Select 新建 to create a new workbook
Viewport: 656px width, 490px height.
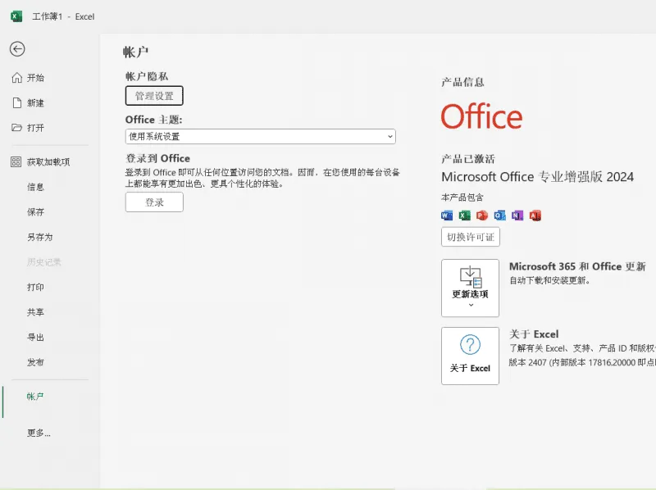36,102
